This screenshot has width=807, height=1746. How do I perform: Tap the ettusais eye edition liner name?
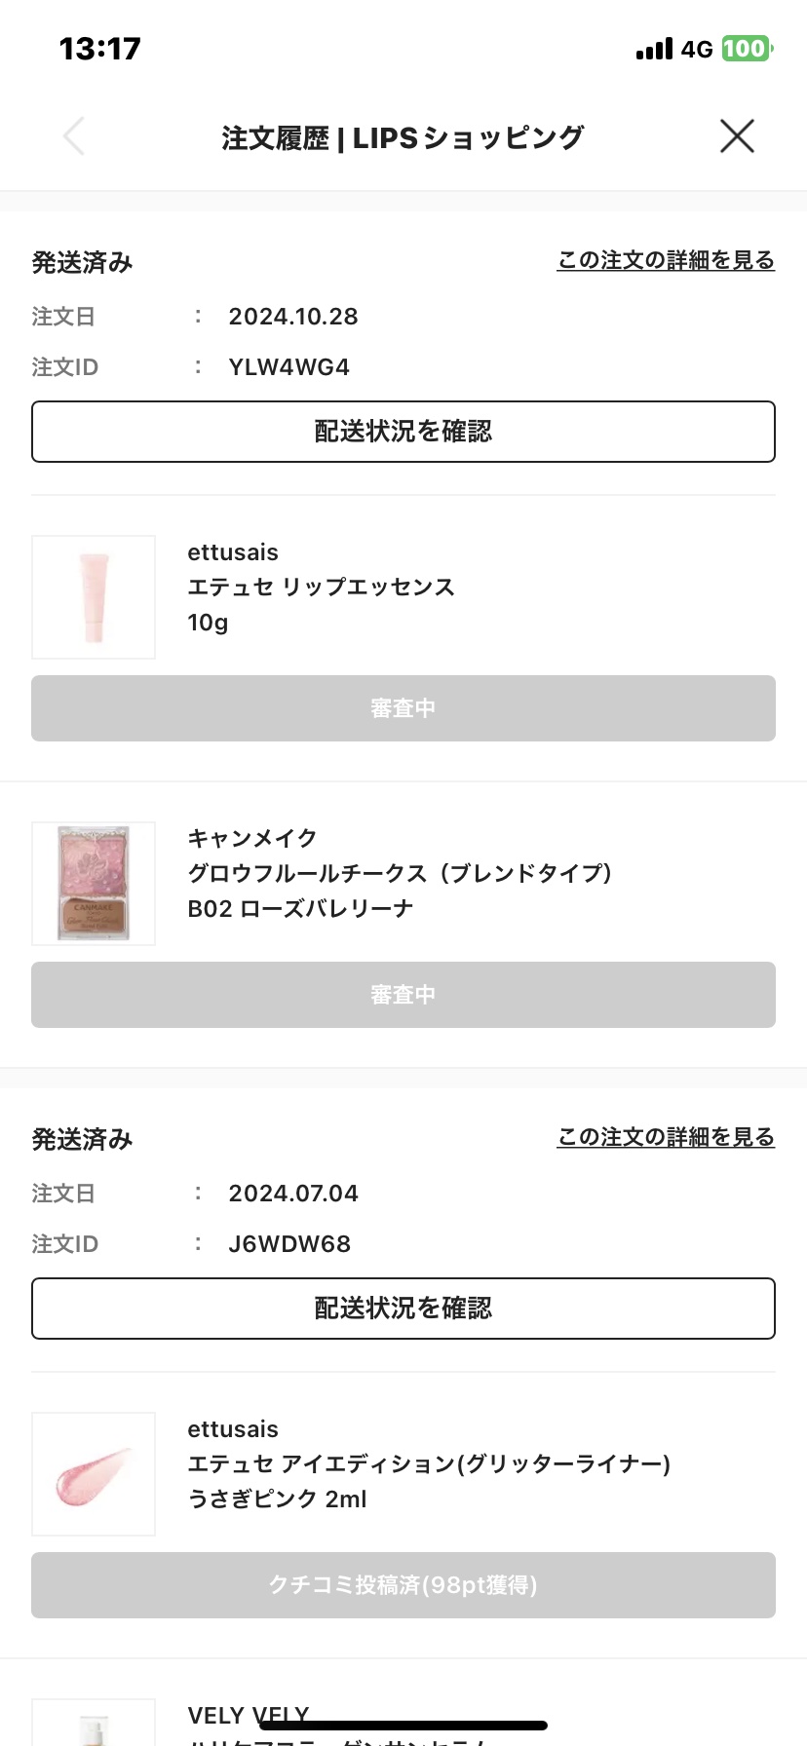(429, 1463)
